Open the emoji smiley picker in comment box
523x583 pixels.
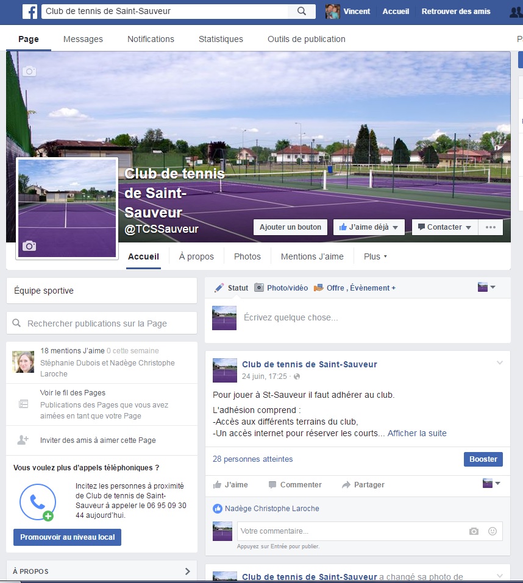tap(493, 531)
